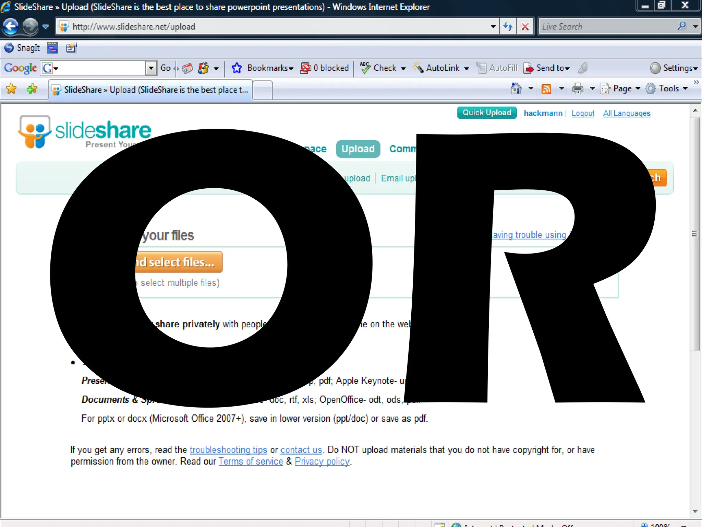702x527 pixels.
Task: Click the Print icon in toolbar
Action: click(578, 89)
